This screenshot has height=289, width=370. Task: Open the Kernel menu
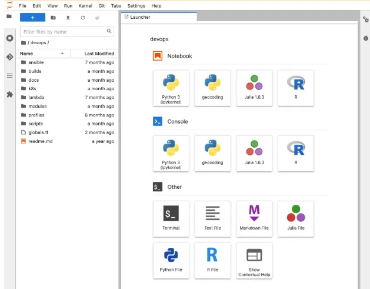pos(85,6)
